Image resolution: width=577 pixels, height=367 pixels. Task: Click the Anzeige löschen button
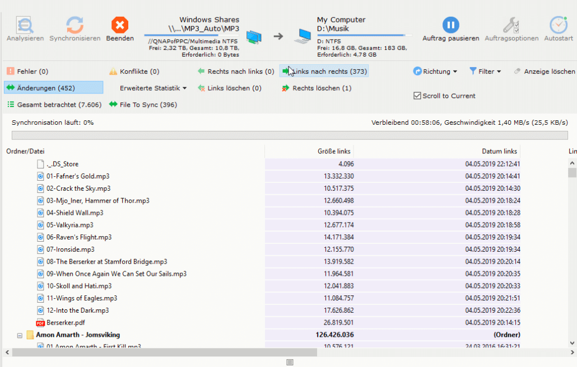coord(545,72)
